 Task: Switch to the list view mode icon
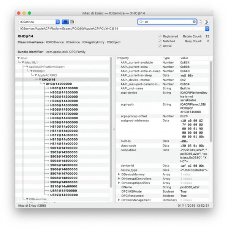(65, 22)
